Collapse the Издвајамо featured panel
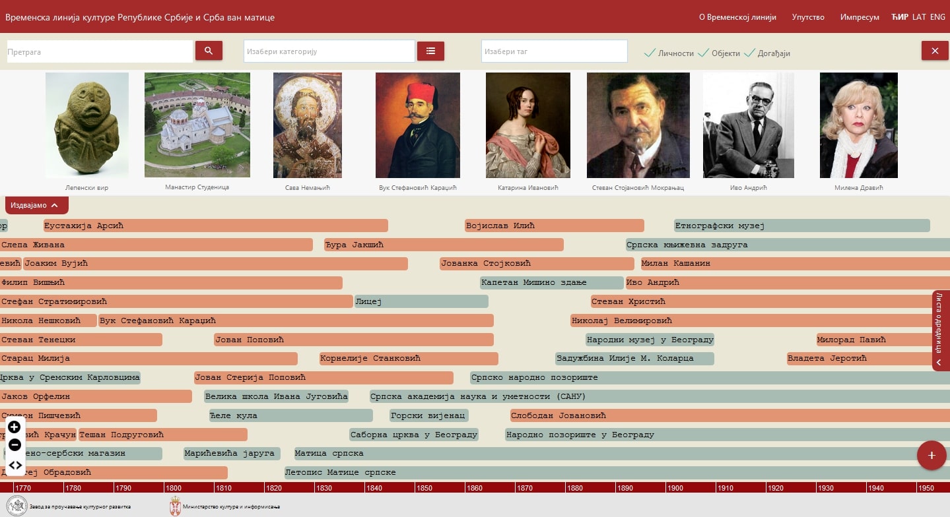 pyautogui.click(x=36, y=205)
